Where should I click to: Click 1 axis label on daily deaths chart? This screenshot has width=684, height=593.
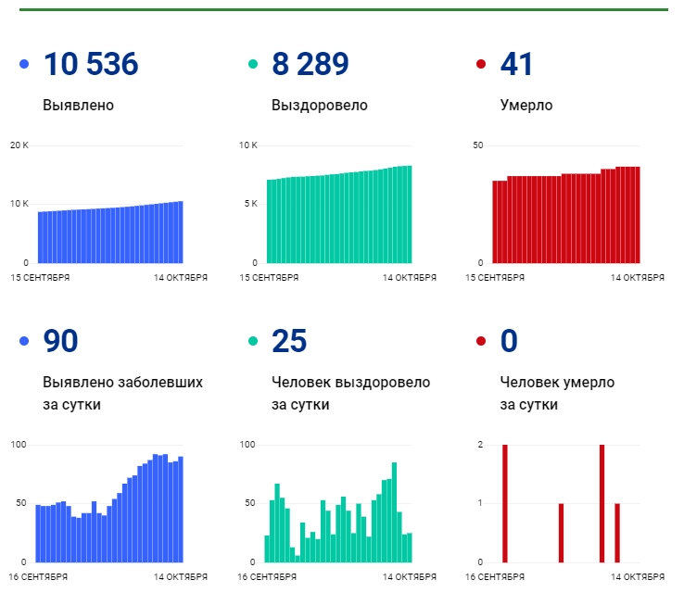point(480,503)
